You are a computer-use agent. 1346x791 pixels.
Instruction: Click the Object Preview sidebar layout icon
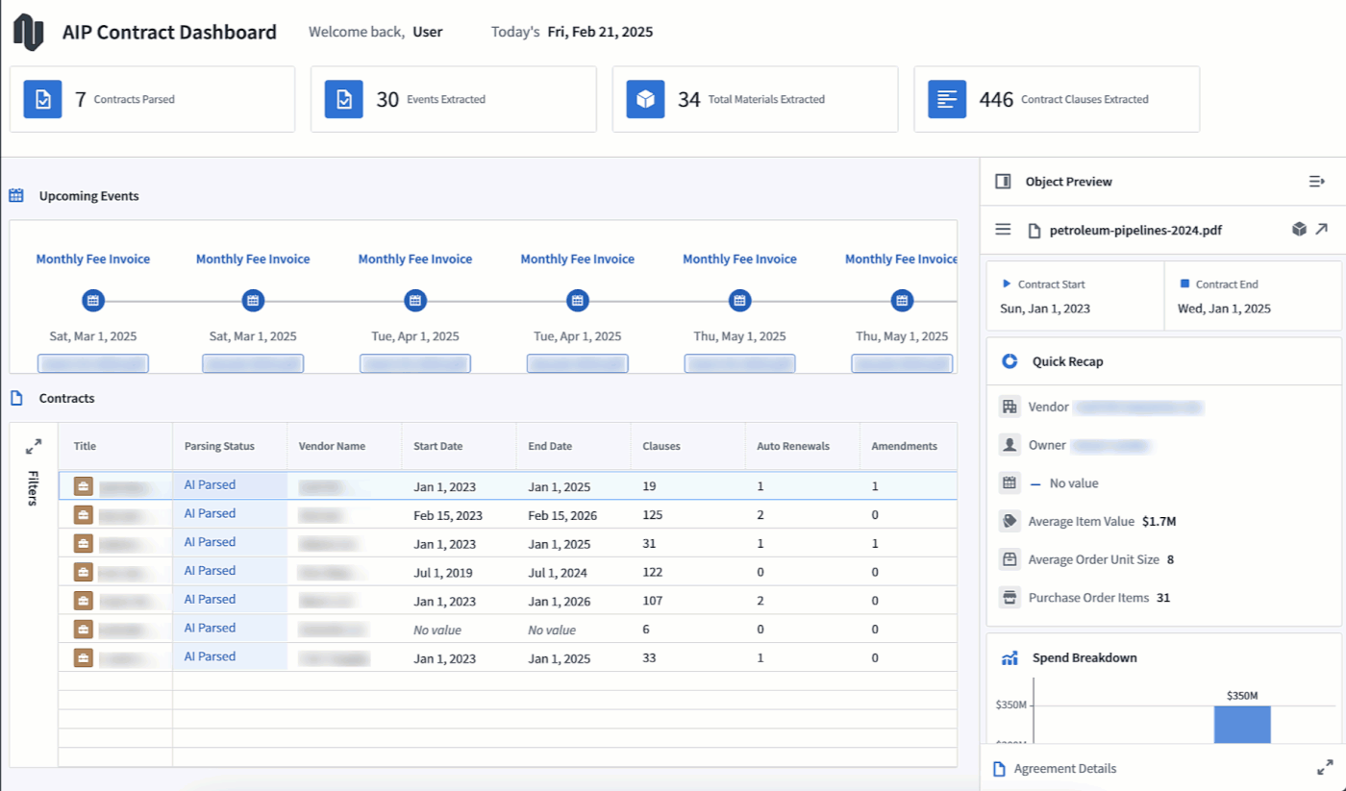click(x=1003, y=182)
